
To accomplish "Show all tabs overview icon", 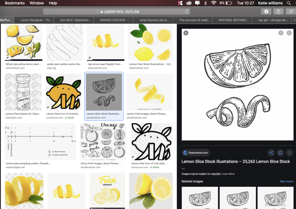I will (291, 12).
